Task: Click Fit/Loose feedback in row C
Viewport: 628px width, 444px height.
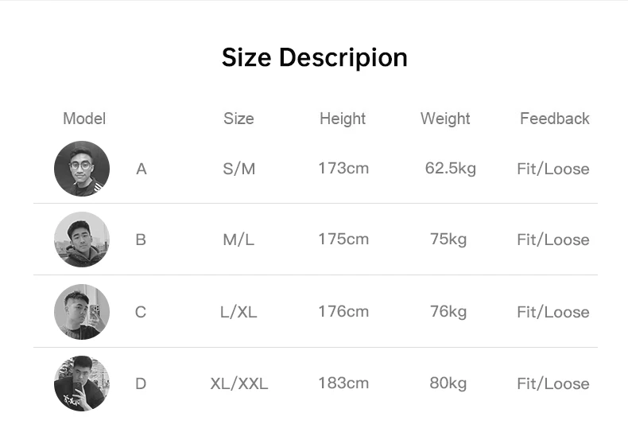Action: (553, 312)
